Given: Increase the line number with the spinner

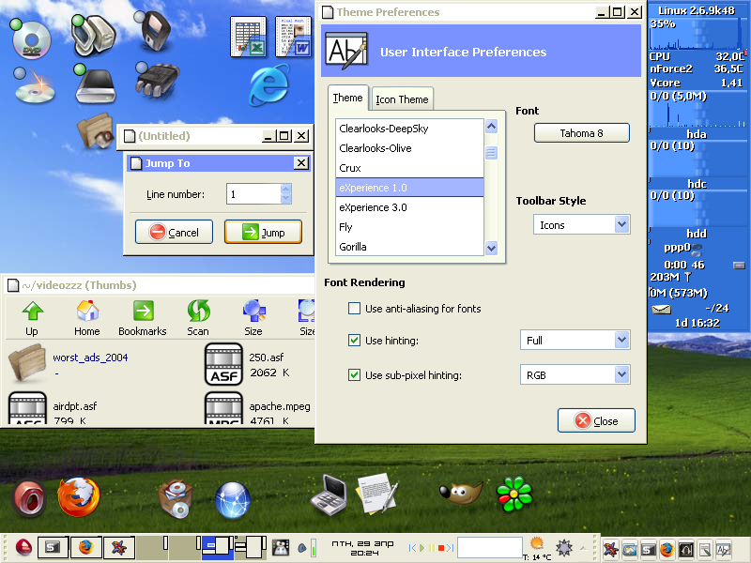Looking at the screenshot, I should 286,189.
